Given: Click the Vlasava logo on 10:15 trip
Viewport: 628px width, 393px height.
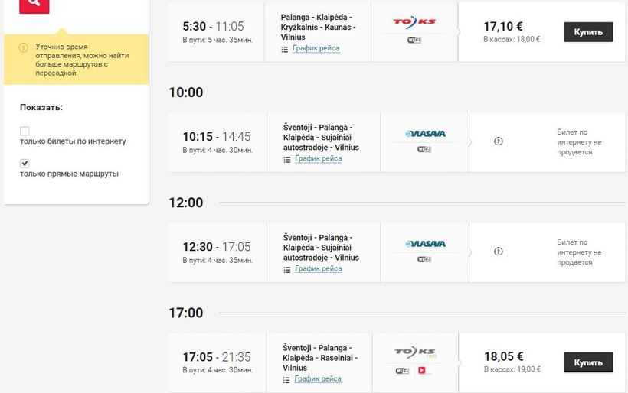Looking at the screenshot, I should [x=424, y=134].
